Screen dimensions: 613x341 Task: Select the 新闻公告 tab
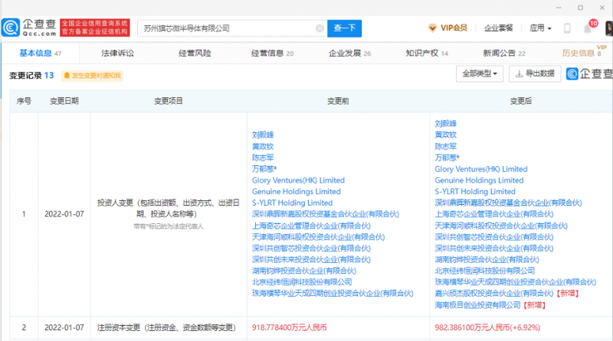[499, 54]
